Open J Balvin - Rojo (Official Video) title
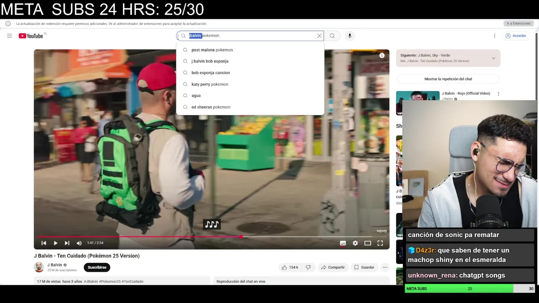 click(466, 93)
